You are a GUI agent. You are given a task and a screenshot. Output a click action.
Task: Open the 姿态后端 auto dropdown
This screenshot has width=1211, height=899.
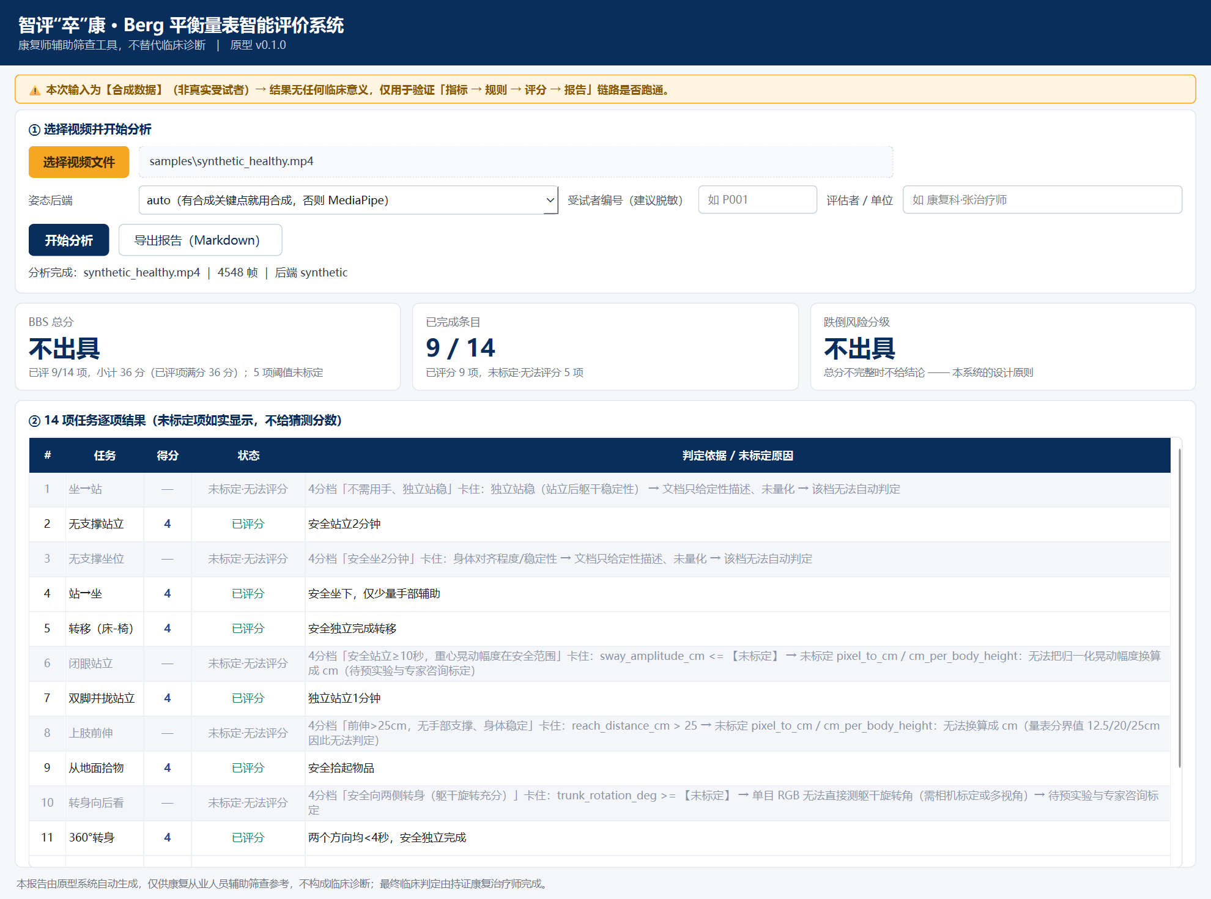point(349,200)
